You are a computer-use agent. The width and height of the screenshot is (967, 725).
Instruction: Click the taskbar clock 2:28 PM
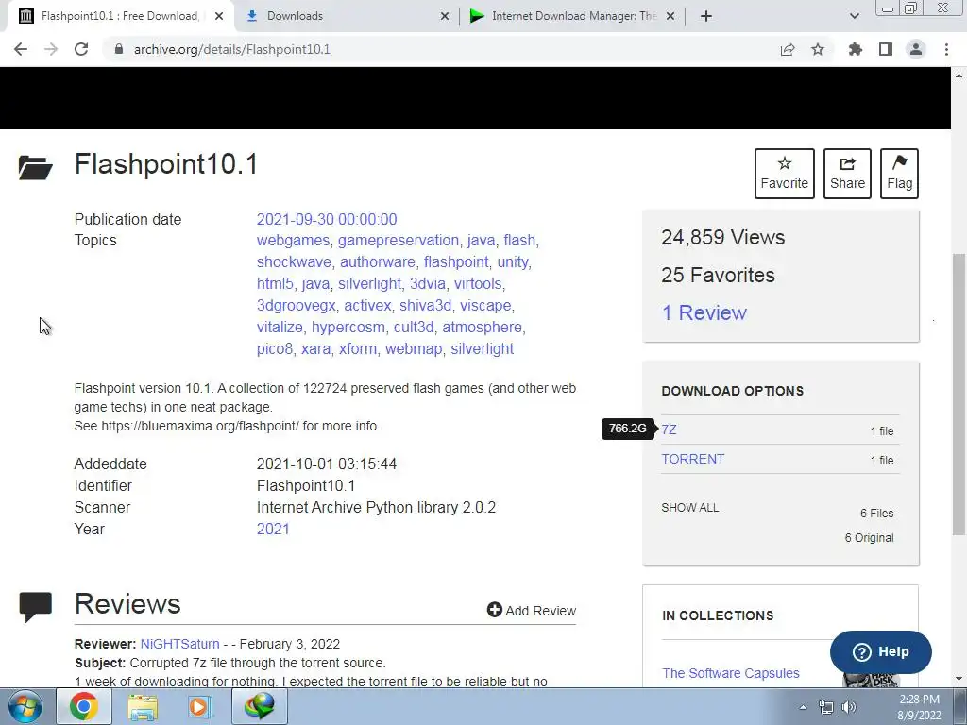click(x=919, y=700)
